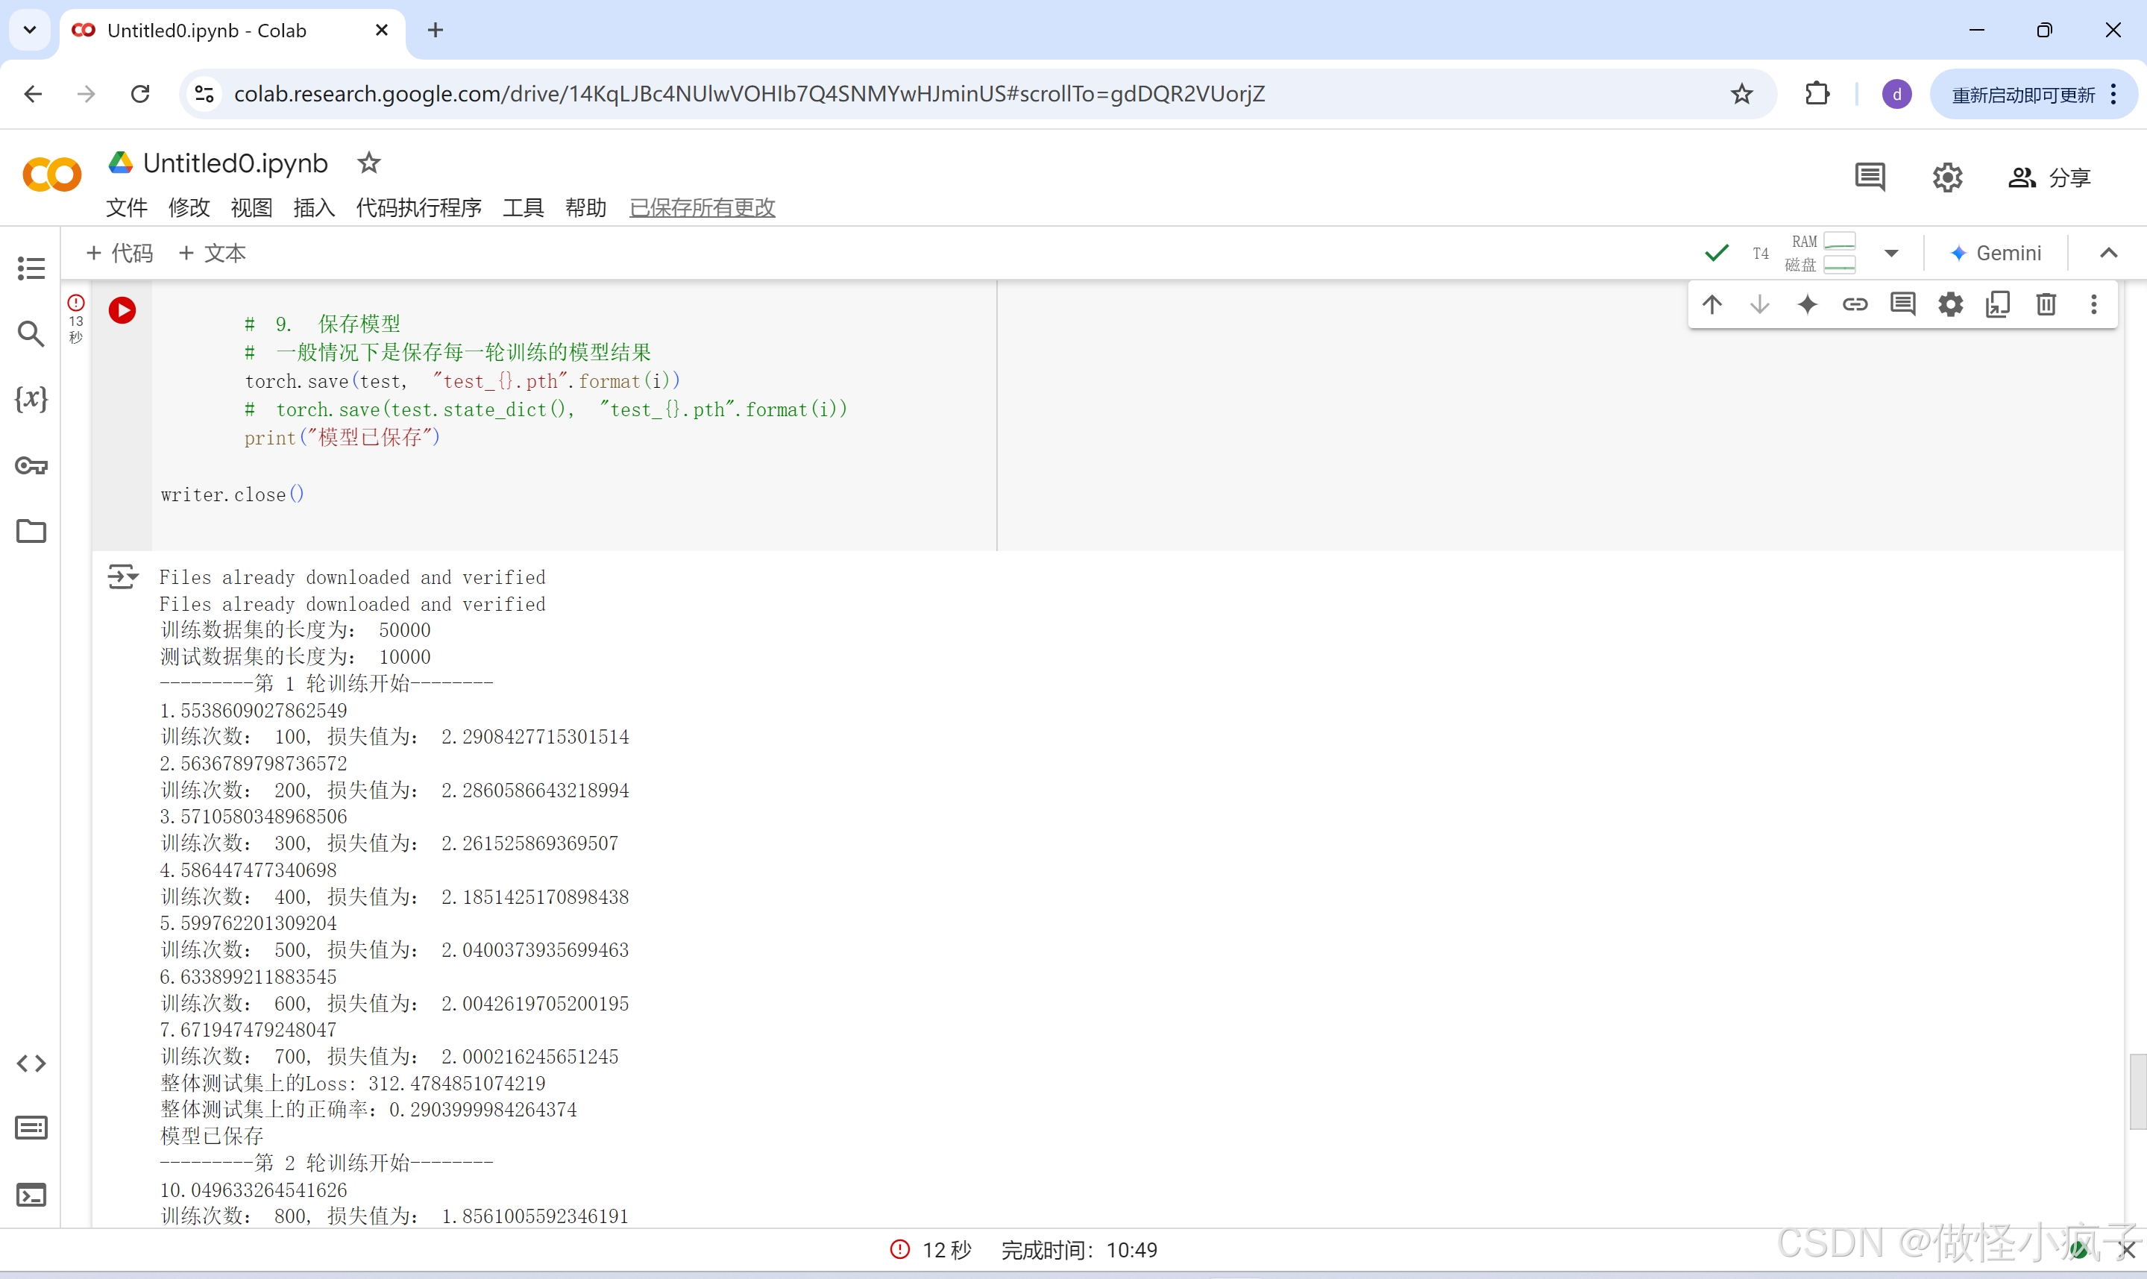Viewport: 2147px width, 1279px height.
Task: Toggle the cell output collapse icon
Action: (x=122, y=576)
